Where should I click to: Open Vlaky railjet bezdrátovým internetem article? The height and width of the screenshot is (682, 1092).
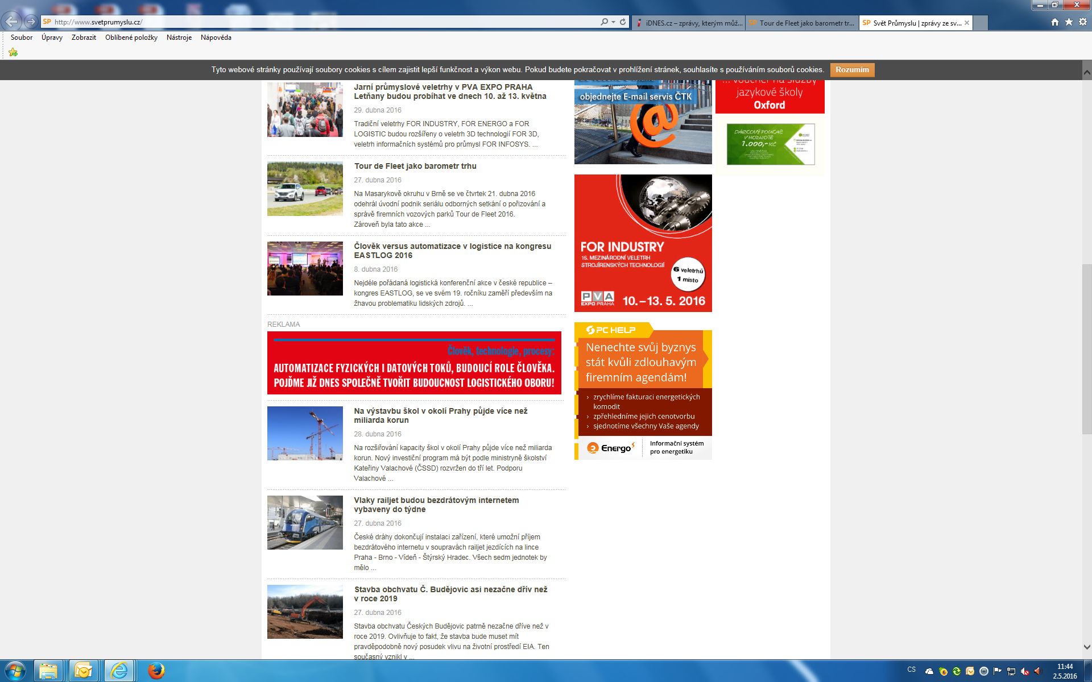coord(436,505)
